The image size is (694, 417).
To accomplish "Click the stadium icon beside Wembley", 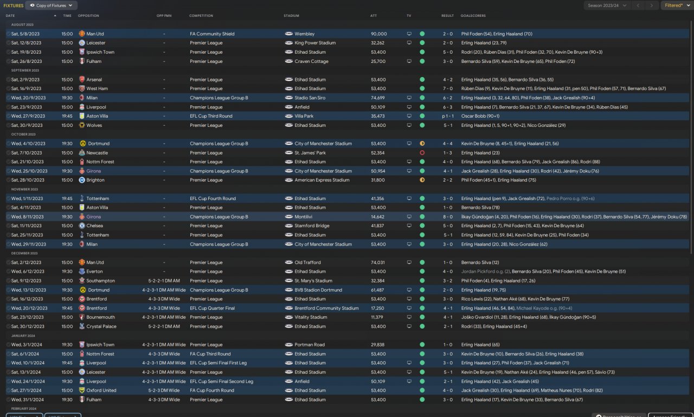I will click(289, 34).
